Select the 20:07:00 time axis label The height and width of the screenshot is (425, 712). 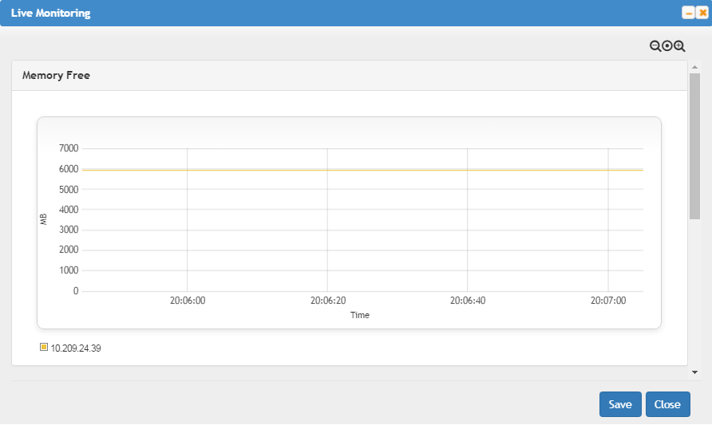click(608, 301)
